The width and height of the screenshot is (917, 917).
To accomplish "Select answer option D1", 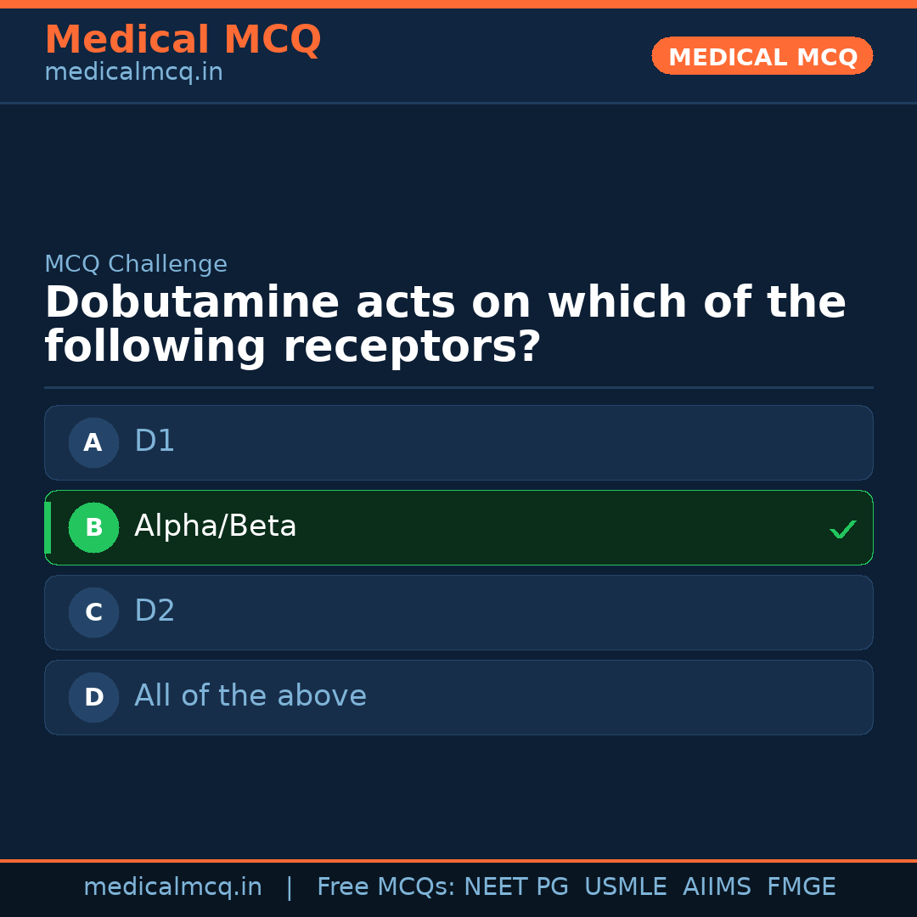I will [x=458, y=442].
